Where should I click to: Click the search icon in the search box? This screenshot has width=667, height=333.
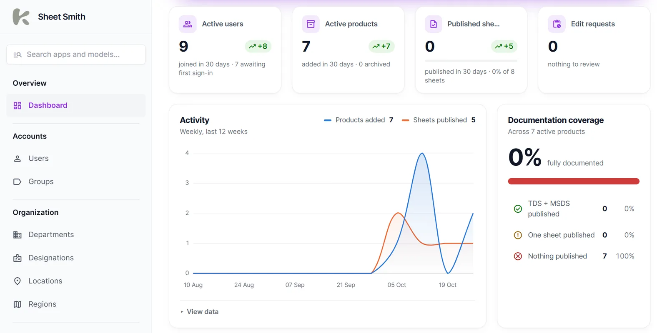(x=18, y=55)
